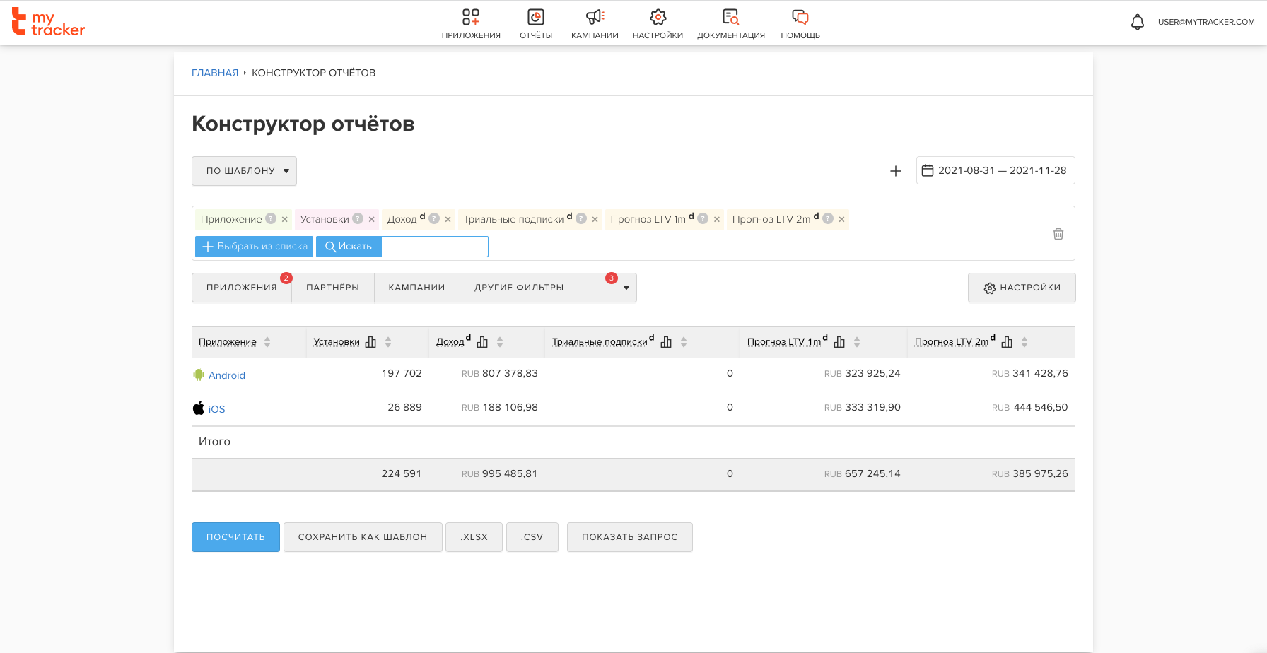1267x653 pixels.
Task: Click the plus icon beside date range
Action: (895, 171)
